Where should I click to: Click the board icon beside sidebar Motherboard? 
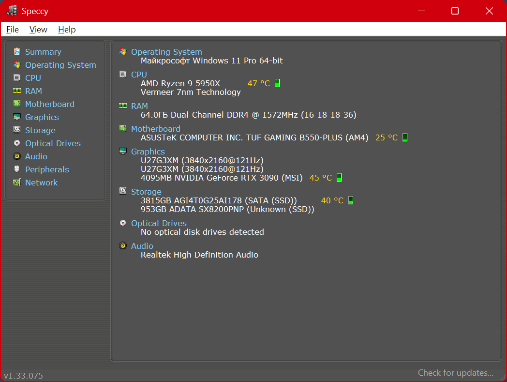pyautogui.click(x=17, y=104)
